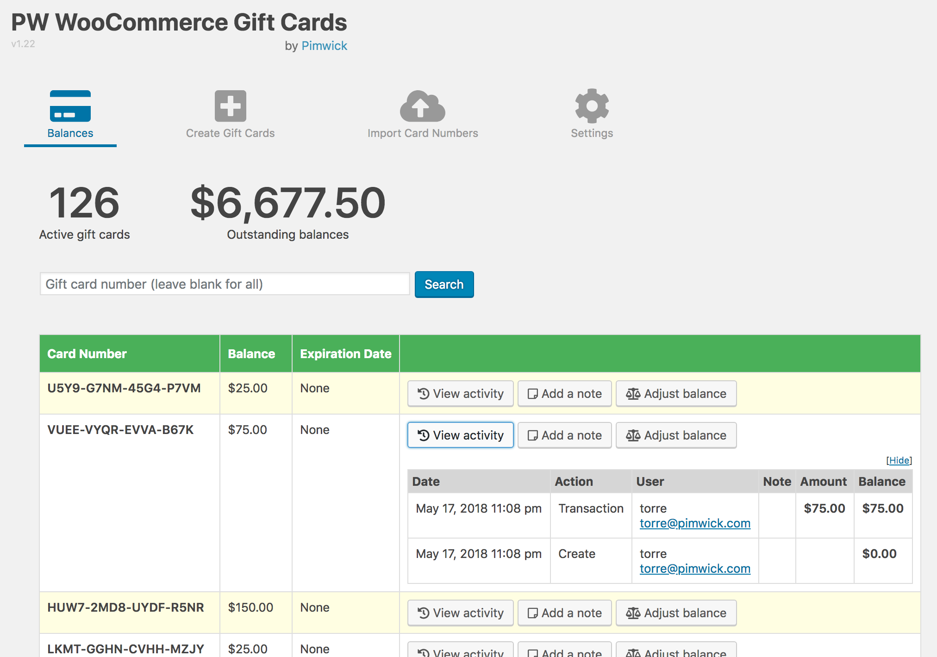Add a note to card U5Y9-G7NM-45G4-P7VM
Viewport: 937px width, 657px height.
click(564, 394)
